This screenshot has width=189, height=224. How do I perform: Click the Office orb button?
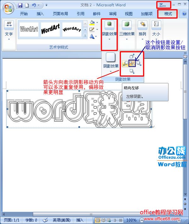pyautogui.click(x=8, y=8)
